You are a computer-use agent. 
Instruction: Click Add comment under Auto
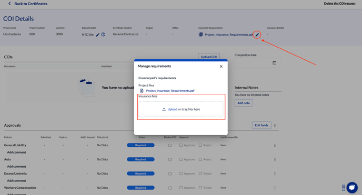click(16, 167)
